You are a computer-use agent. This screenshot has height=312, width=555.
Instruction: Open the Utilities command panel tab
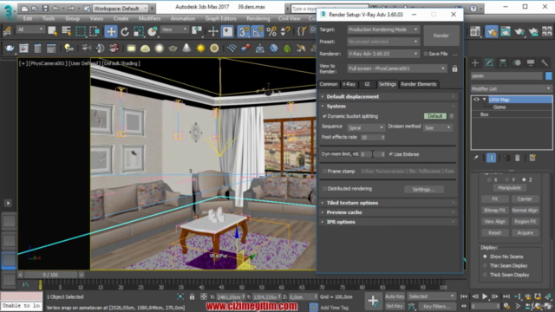545,63
